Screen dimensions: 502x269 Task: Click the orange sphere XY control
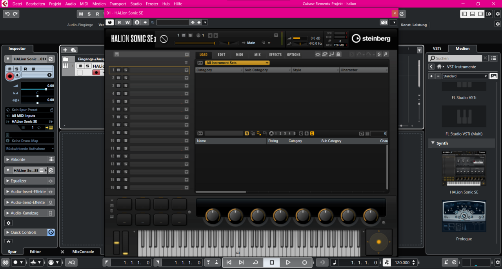379,242
